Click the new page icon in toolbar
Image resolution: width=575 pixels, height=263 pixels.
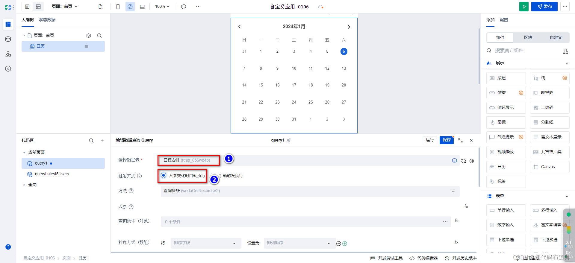point(101,7)
